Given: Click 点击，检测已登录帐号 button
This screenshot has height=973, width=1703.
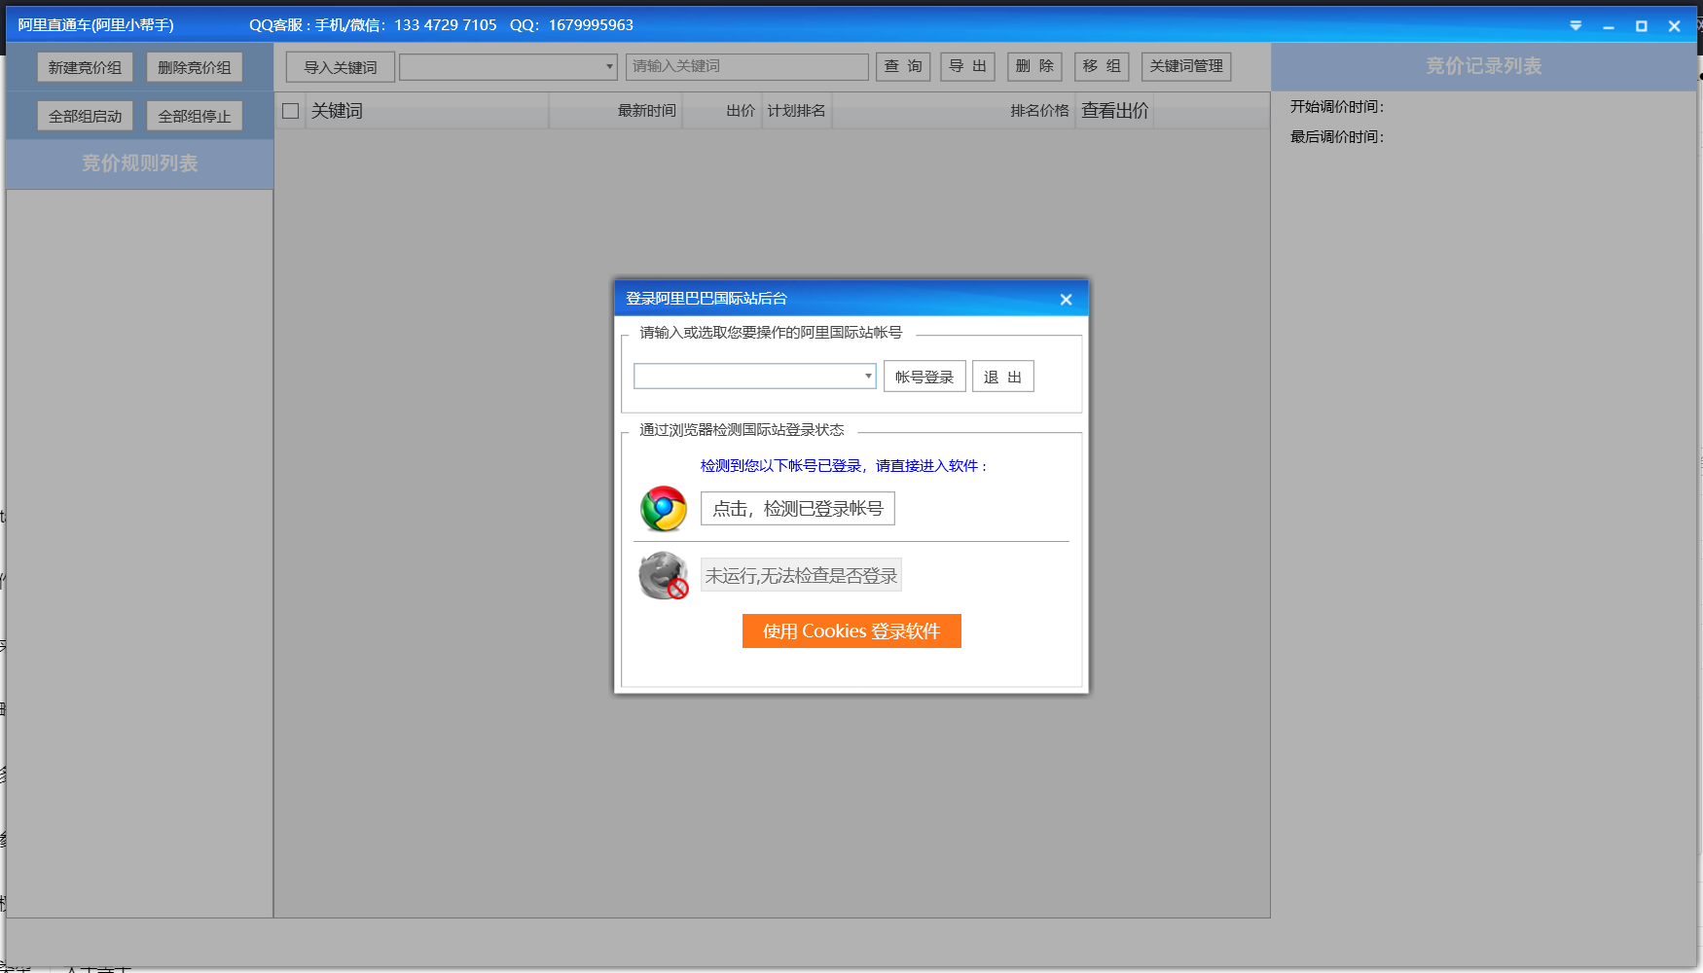Looking at the screenshot, I should click(798, 509).
